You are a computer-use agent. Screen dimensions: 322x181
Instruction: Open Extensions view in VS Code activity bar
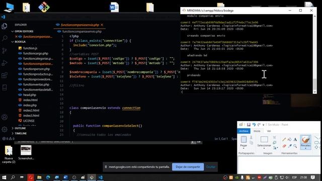(x=5, y=75)
